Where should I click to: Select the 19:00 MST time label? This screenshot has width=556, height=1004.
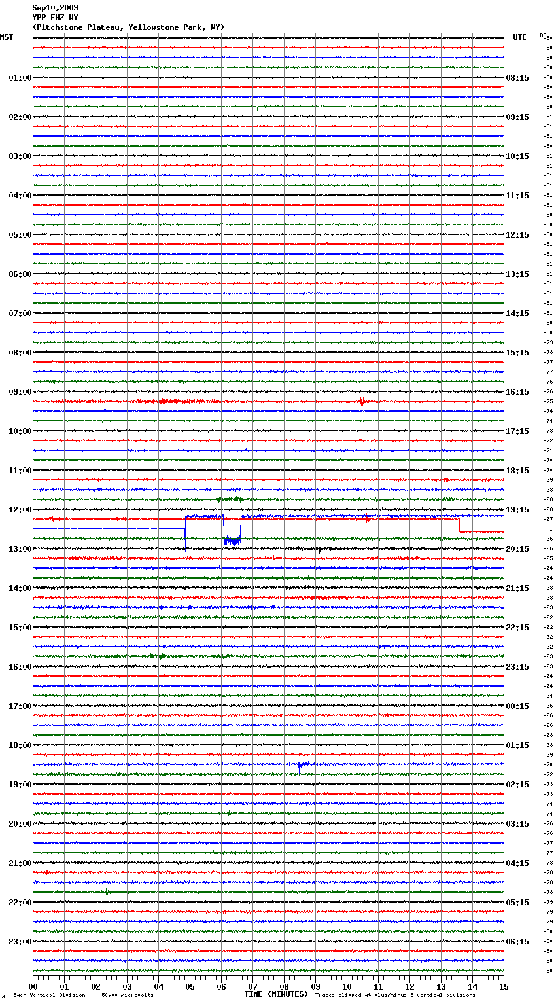click(x=20, y=785)
